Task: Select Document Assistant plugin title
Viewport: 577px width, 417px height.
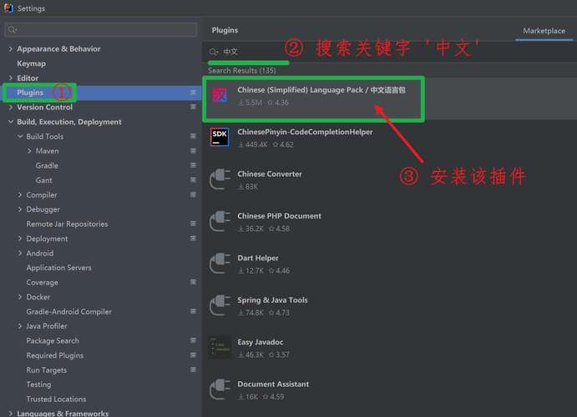Action: tap(273, 384)
